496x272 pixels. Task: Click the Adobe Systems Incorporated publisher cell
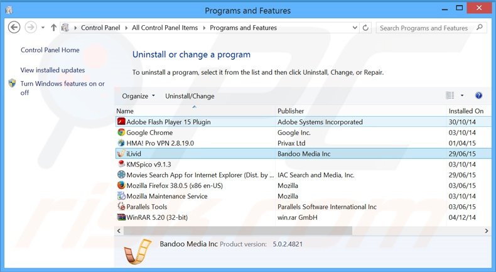click(x=320, y=122)
